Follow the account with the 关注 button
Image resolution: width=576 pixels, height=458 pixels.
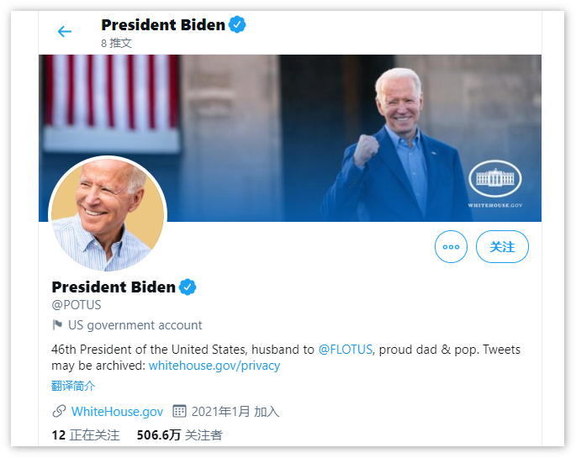502,246
